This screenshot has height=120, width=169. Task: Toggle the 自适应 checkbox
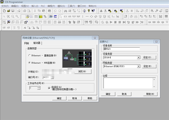point(49,88)
